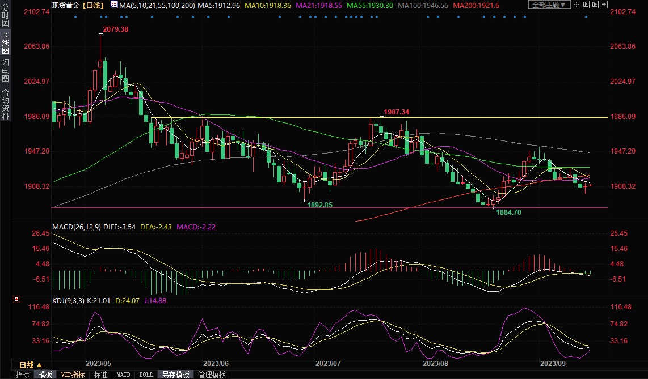The image size is (648, 379).
Task: Apply the MACD template
Action: click(x=123, y=374)
